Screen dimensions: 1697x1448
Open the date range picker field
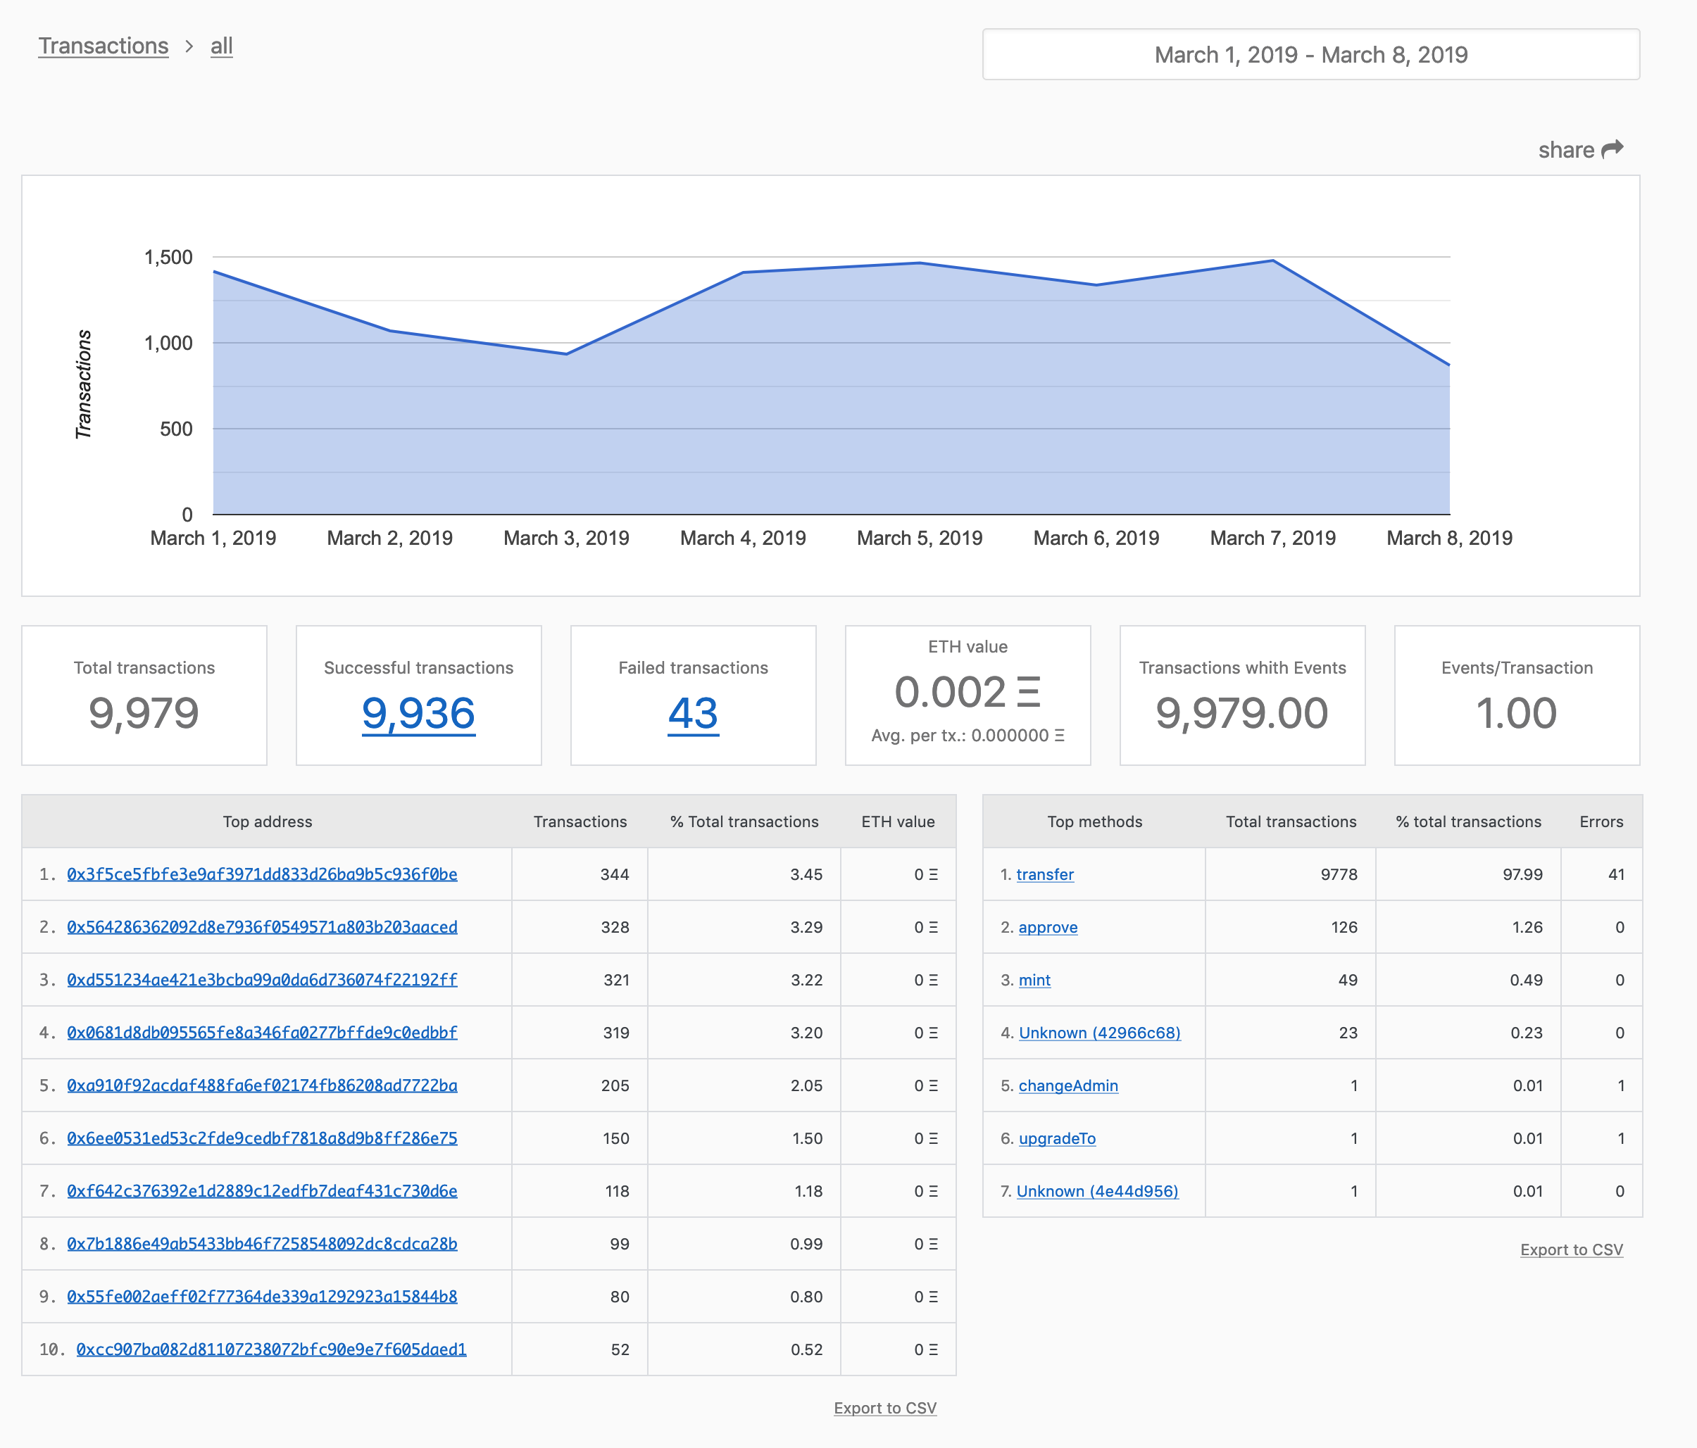tap(1310, 55)
